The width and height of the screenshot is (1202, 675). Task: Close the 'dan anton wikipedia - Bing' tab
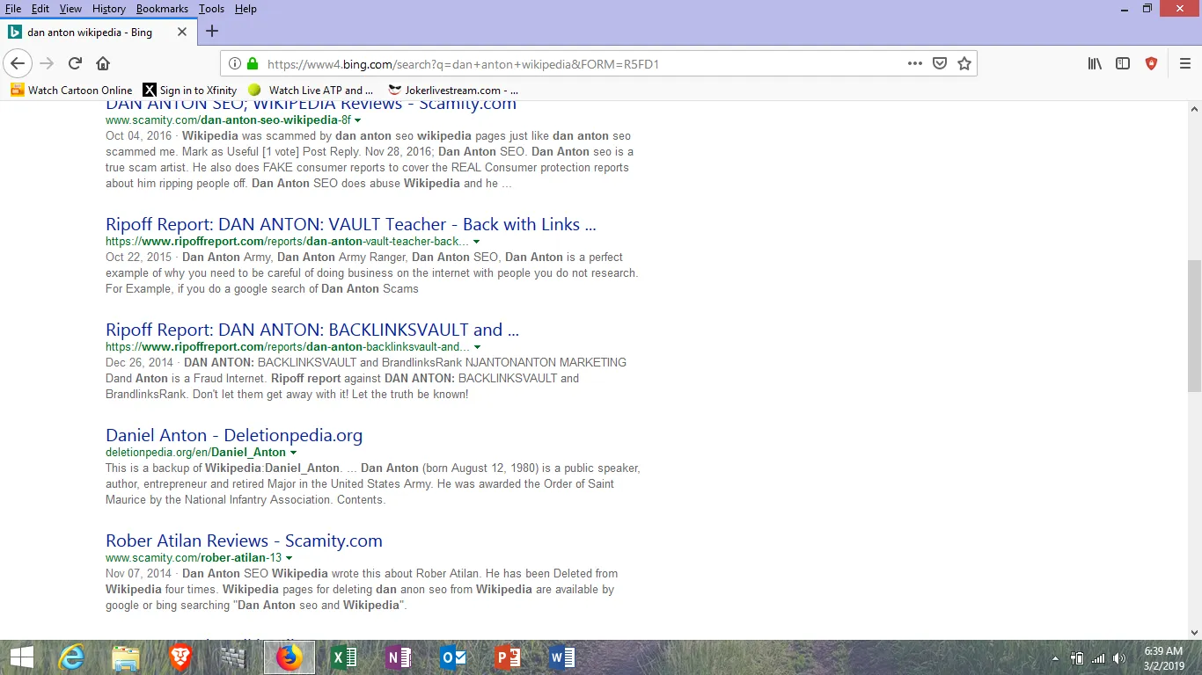(x=182, y=32)
